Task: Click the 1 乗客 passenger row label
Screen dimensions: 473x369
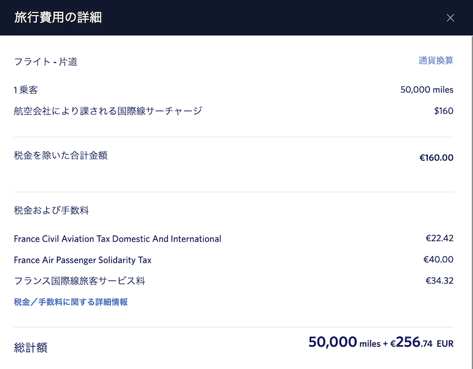Action: tap(26, 90)
